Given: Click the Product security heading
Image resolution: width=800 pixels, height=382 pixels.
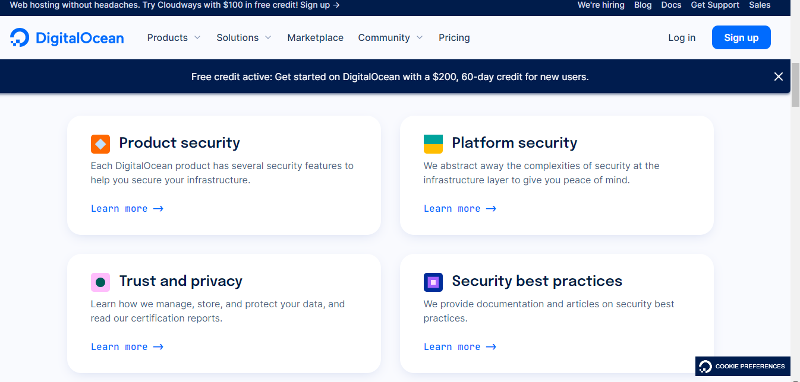Looking at the screenshot, I should point(179,143).
